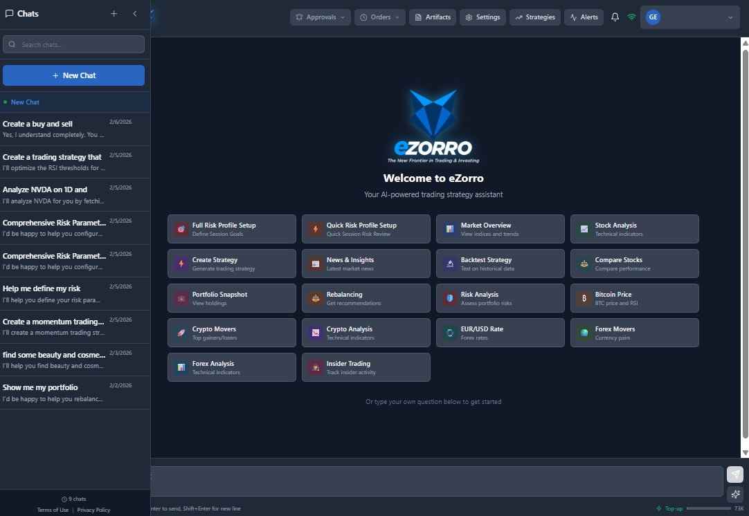Click the send message paper plane button
Screen dimensions: 749x516
735,474
